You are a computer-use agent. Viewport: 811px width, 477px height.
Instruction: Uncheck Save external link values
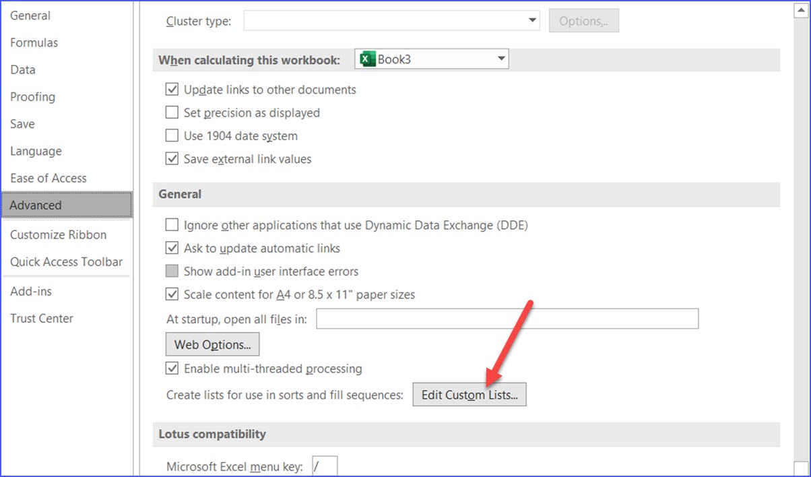(x=172, y=158)
